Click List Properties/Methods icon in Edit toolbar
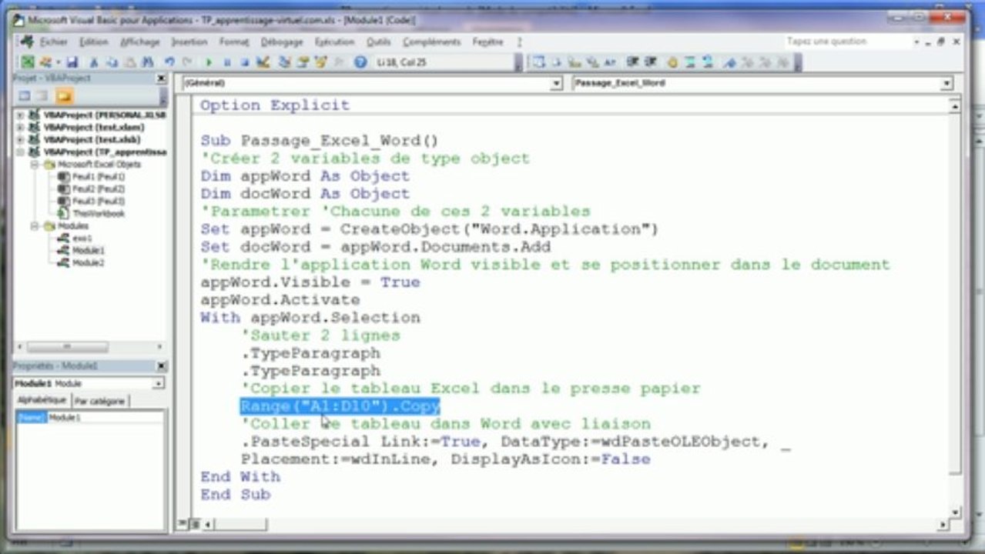985x554 pixels. click(x=539, y=62)
